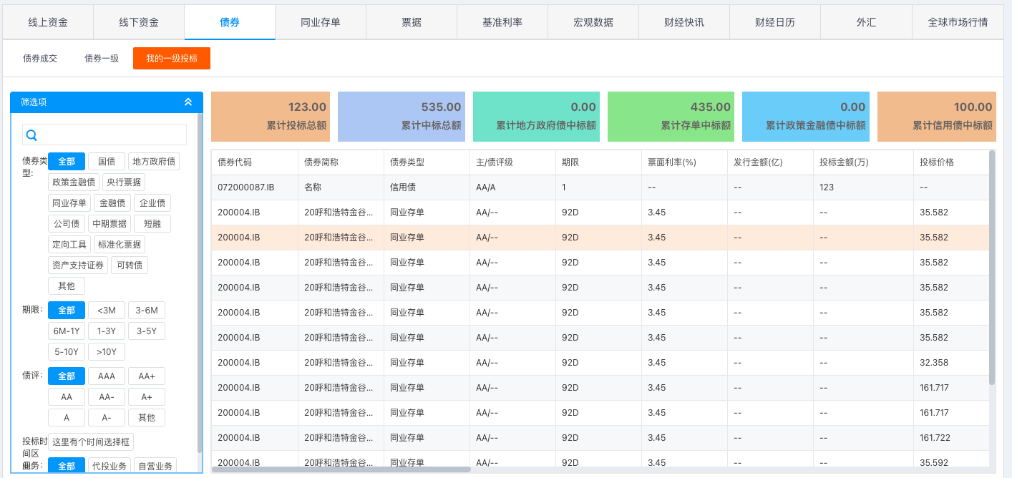Viewport: 1012px width, 478px height.
Task: Go to the 财经日历 tab
Action: pyautogui.click(x=775, y=22)
